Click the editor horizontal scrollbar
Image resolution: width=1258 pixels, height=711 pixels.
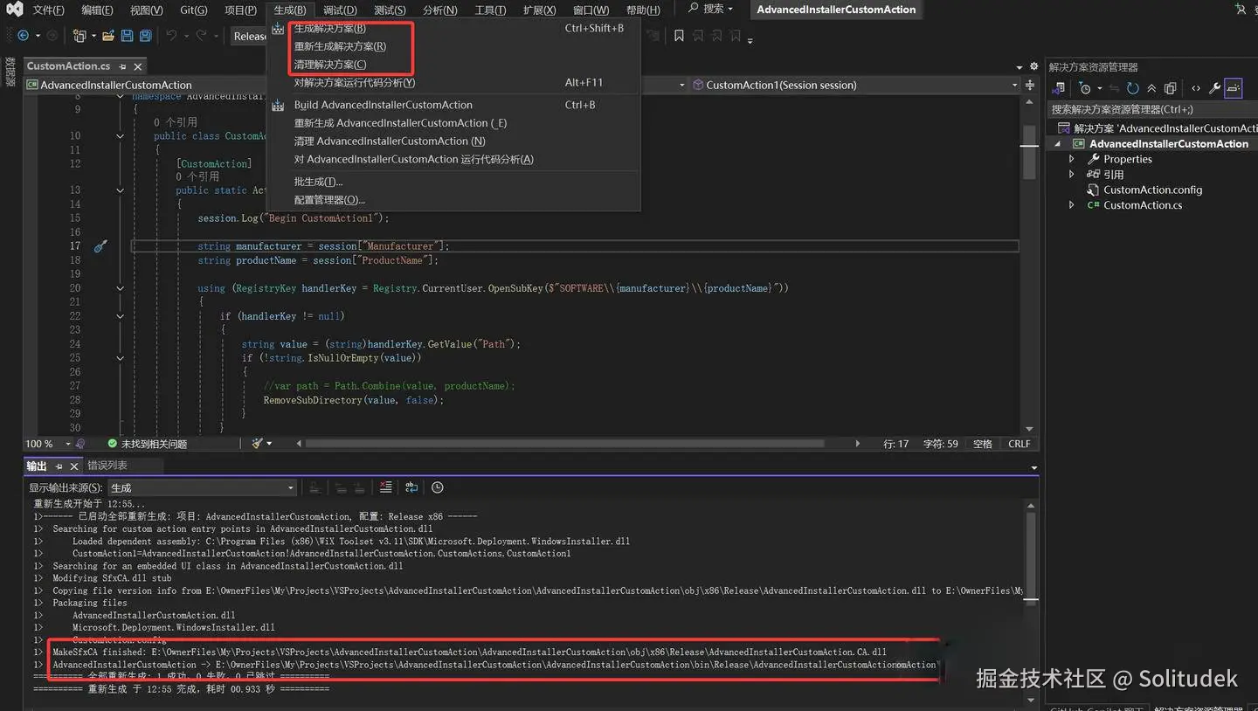566,444
